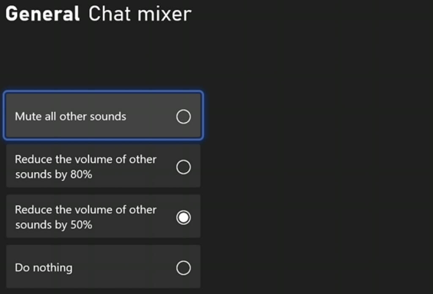This screenshot has height=294, width=433.
Task: Click the "sounds by 80%" text line
Action: click(53, 175)
